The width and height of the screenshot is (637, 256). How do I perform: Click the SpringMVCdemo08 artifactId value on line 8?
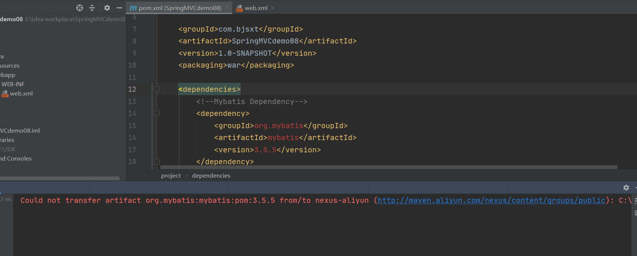click(265, 41)
